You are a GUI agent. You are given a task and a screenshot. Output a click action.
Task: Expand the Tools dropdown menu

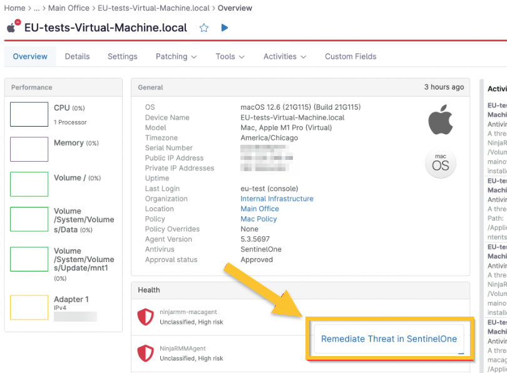tap(230, 56)
